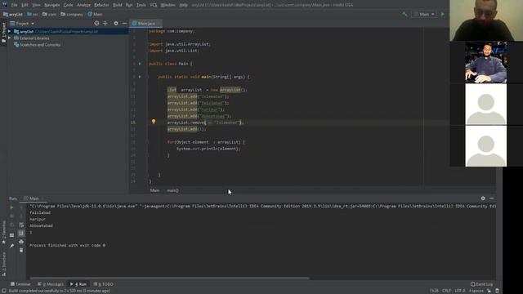The height and width of the screenshot is (294, 523).
Task: Click the locate/scroll-from-source target icon
Action: pyautogui.click(x=96, y=24)
